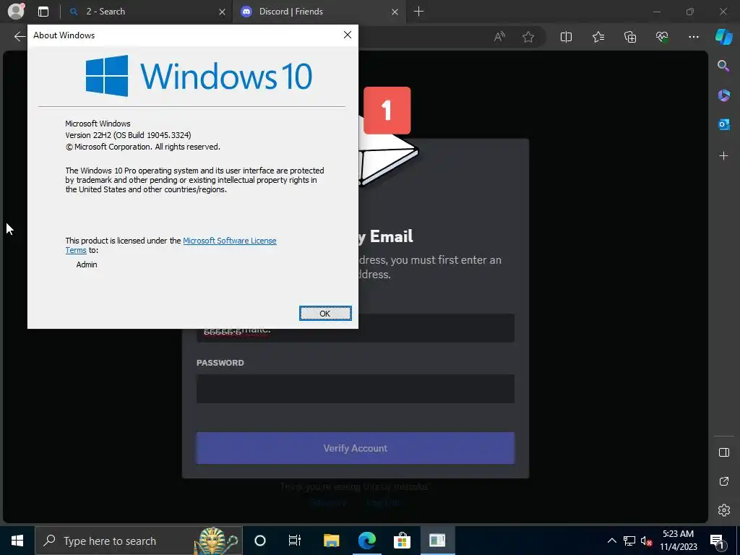
Task: Open Browser essentials heart icon
Action: coord(662,37)
